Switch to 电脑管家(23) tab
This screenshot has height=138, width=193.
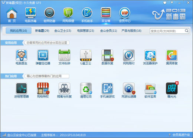(x=86, y=31)
